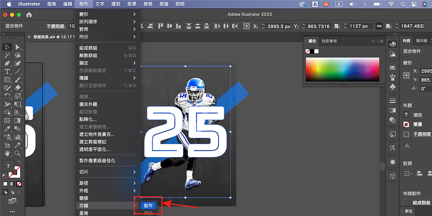Select the Line Segment tool
The width and height of the screenshot is (432, 216).
[18, 71]
